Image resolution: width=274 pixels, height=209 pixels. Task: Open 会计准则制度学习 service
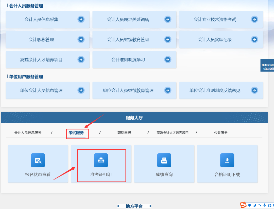(x=134, y=60)
